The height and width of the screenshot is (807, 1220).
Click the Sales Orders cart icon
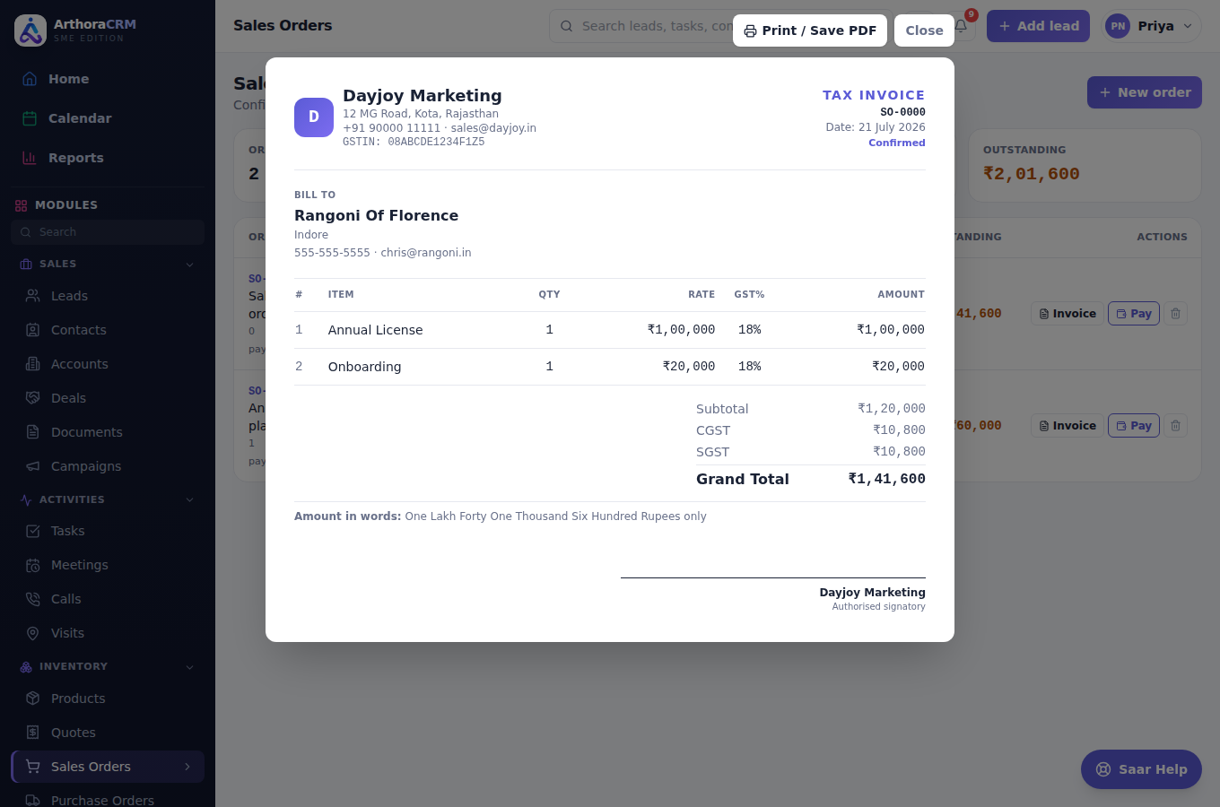coord(33,767)
